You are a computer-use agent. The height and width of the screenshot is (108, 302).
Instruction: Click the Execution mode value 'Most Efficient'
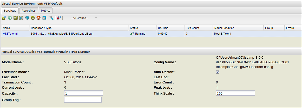[74, 72]
